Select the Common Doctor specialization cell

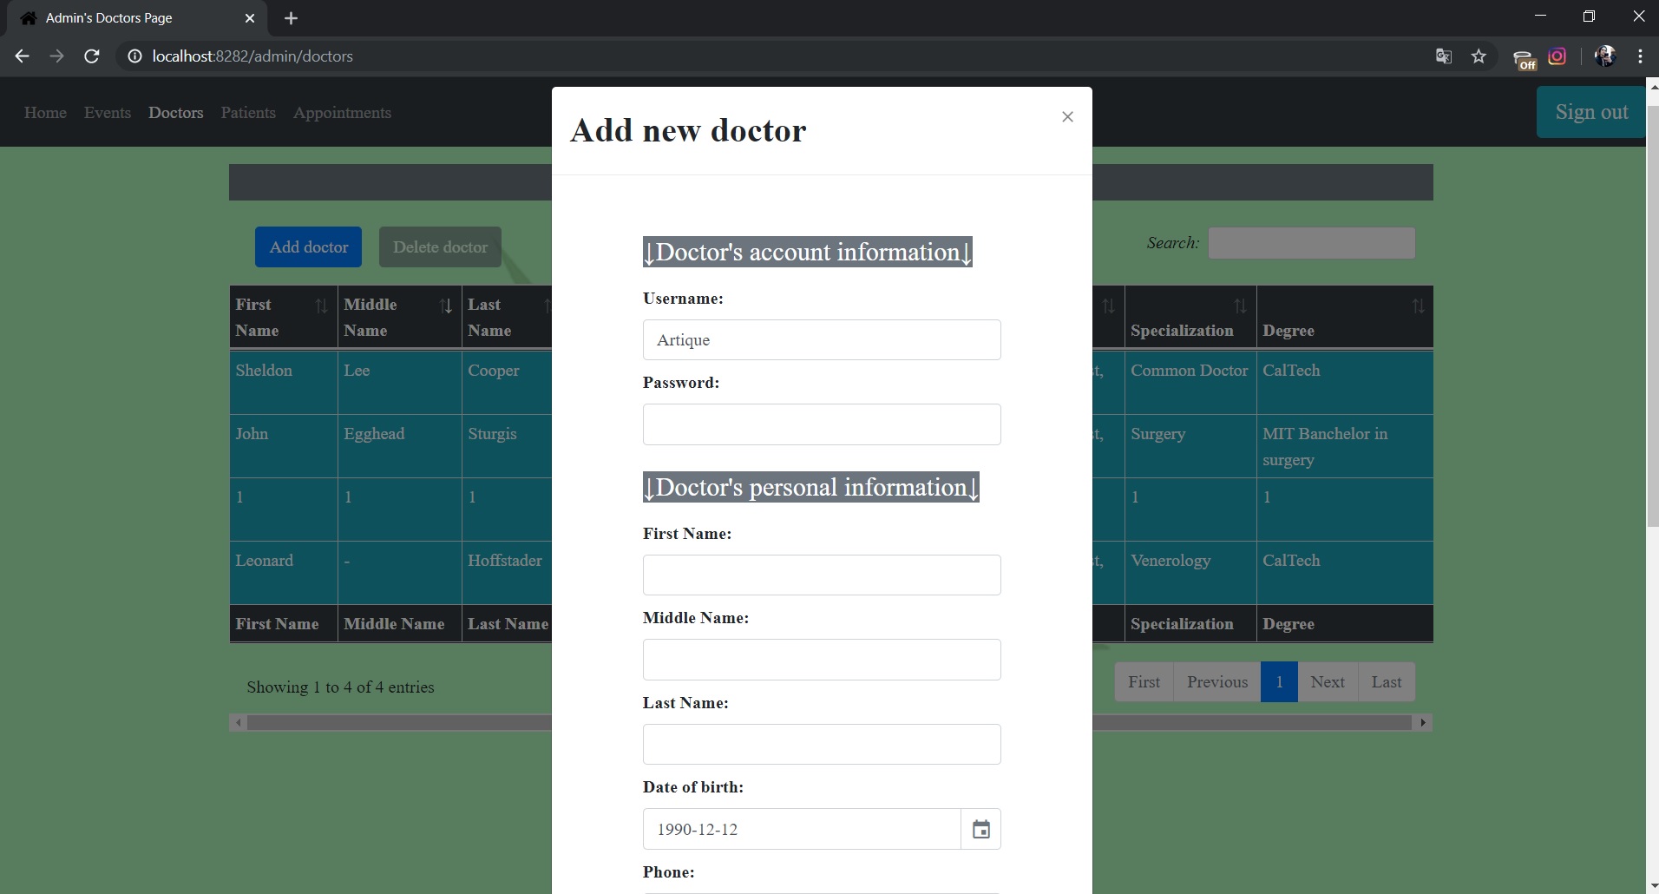(1190, 383)
